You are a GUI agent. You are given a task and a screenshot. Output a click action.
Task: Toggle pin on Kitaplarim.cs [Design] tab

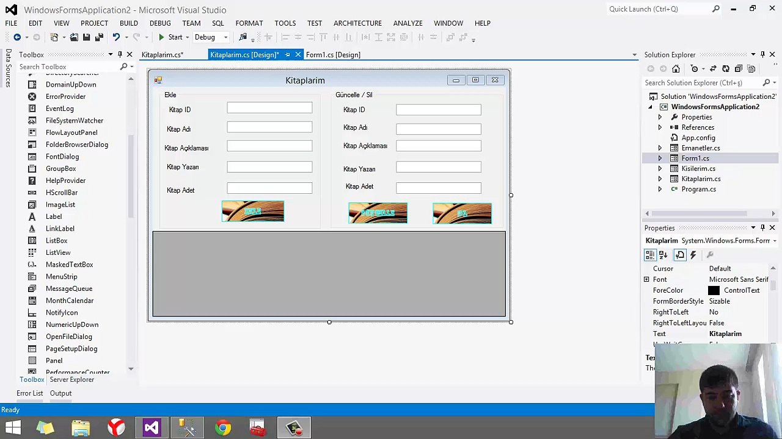(x=287, y=55)
